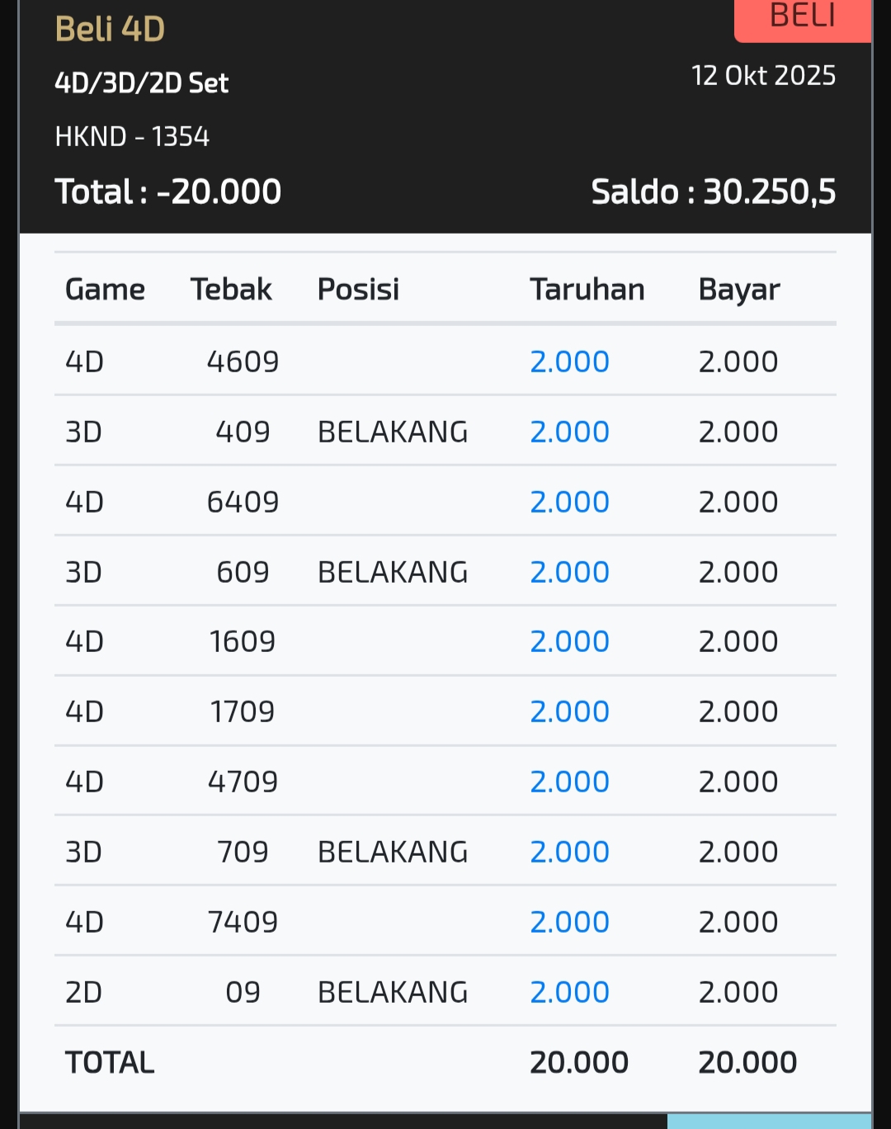The height and width of the screenshot is (1129, 891).
Task: Open the Taruhan amount for 3D 609
Action: [x=569, y=572]
